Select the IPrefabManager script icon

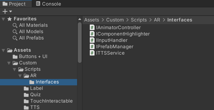92,47
